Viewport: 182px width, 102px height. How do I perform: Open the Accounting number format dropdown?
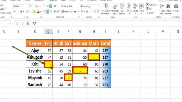98,6
